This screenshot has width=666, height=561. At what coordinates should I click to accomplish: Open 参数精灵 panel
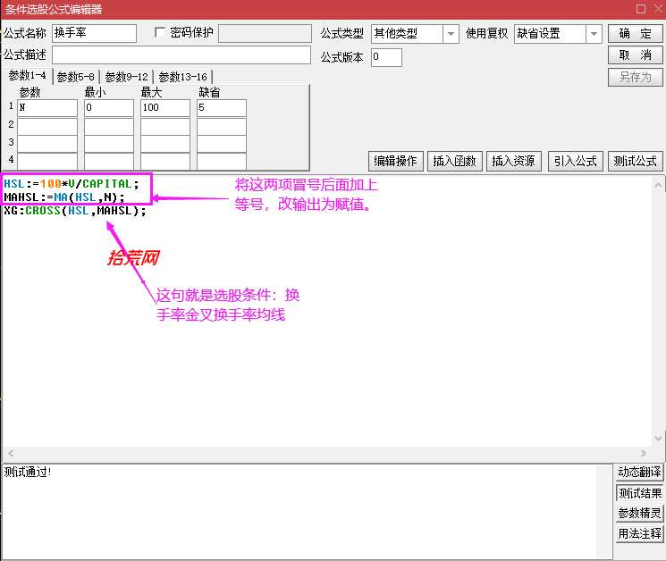639,514
